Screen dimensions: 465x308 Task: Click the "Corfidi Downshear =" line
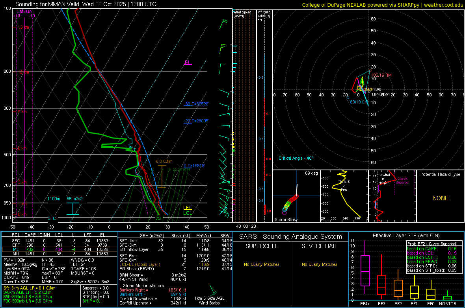153,299
